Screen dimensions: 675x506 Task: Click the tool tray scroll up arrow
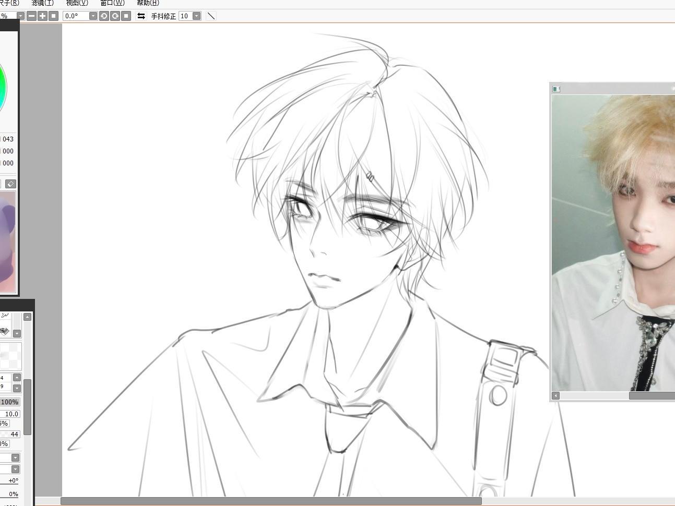pyautogui.click(x=28, y=317)
